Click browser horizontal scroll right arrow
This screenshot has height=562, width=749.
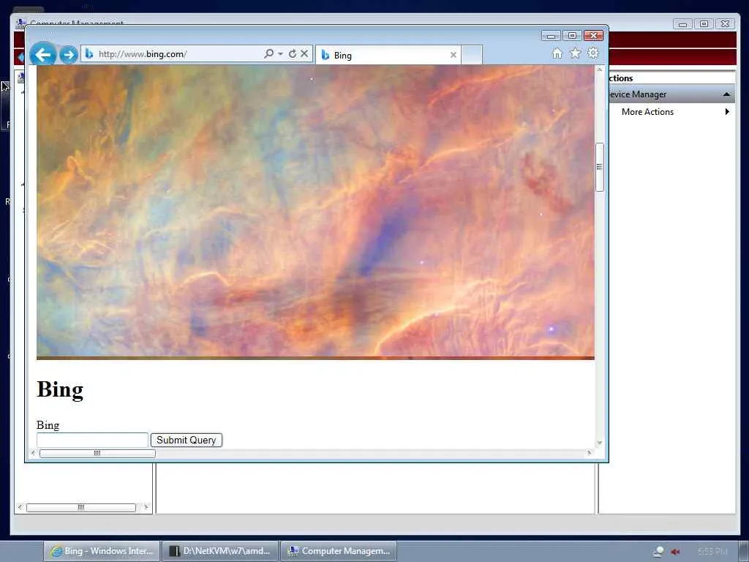pos(589,453)
